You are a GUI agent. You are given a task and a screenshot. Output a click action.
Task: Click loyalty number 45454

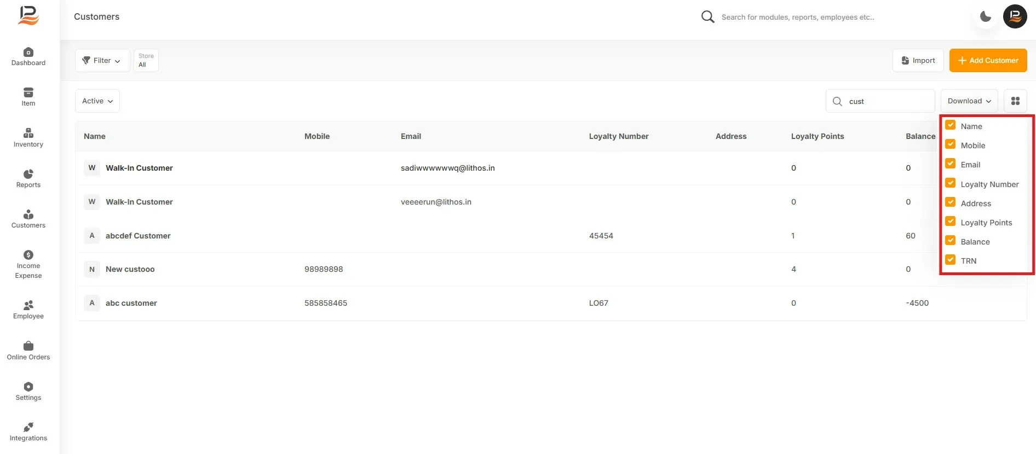601,236
